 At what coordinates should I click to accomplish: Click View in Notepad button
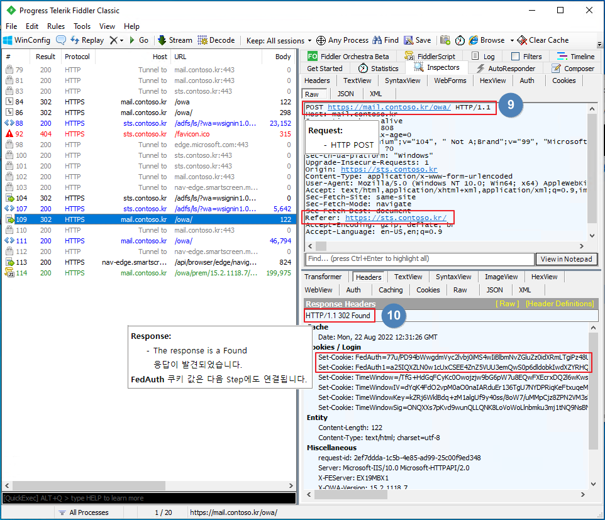(x=566, y=259)
